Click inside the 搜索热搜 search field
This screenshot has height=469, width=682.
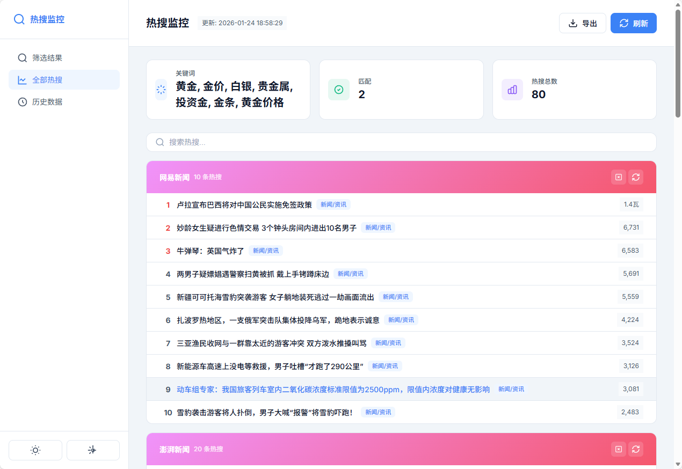[401, 142]
